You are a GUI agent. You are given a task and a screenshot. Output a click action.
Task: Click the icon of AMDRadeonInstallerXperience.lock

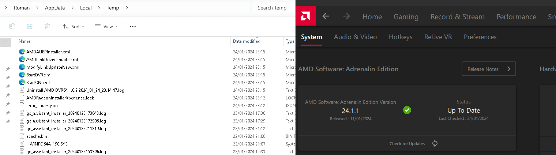click(x=22, y=98)
